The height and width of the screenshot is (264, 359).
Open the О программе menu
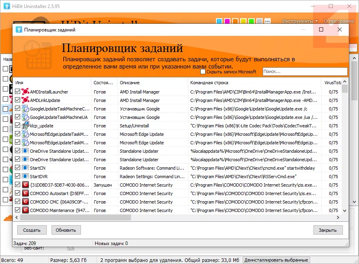pyautogui.click(x=339, y=21)
